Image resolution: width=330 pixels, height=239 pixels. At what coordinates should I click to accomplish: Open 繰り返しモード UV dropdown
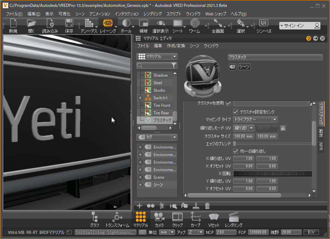(244, 128)
